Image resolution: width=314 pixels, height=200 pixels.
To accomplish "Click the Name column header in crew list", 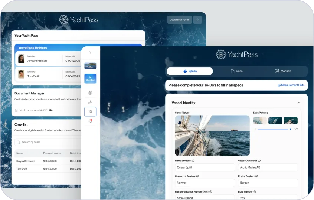I will pos(19,153).
